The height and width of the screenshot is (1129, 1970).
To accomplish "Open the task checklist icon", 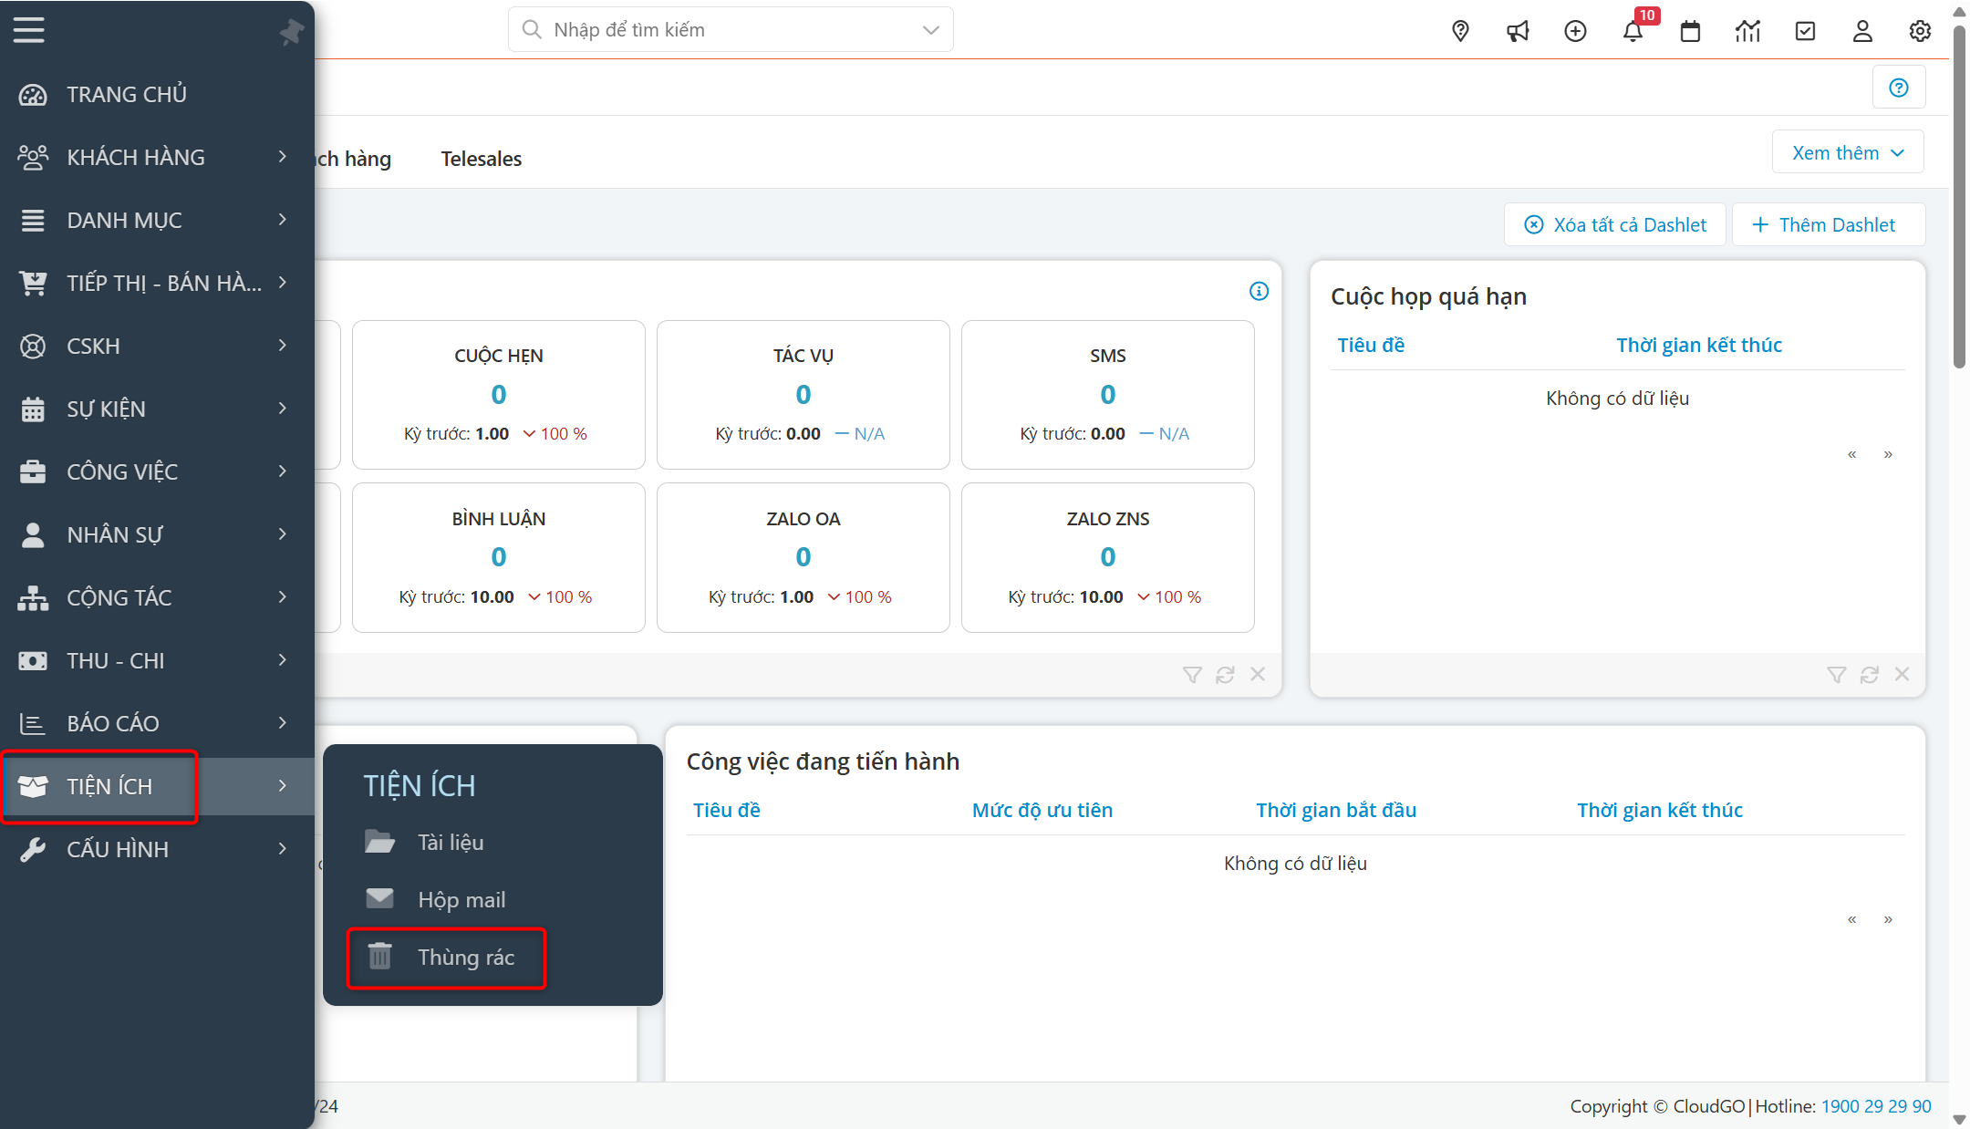I will pos(1805,31).
